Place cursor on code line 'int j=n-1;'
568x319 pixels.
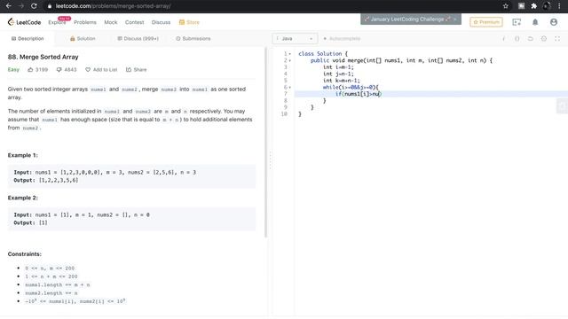point(338,74)
